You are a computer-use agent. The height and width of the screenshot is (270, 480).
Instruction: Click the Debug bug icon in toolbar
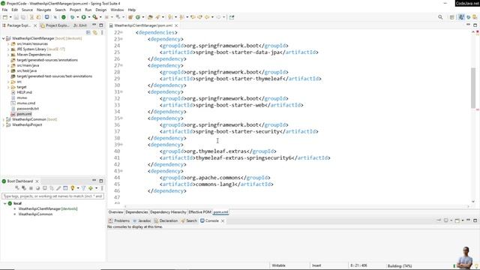pos(72,17)
